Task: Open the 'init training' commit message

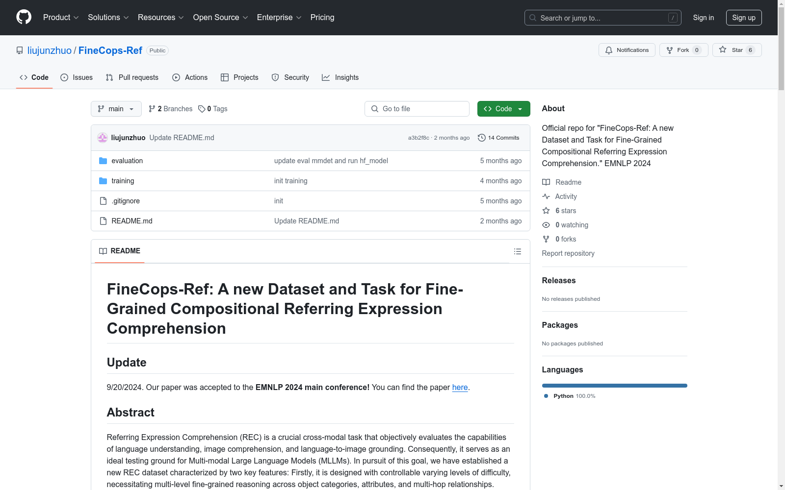Action: point(291,181)
